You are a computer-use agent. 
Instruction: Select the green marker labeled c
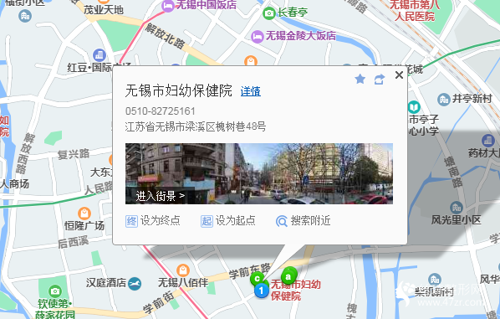(x=257, y=279)
